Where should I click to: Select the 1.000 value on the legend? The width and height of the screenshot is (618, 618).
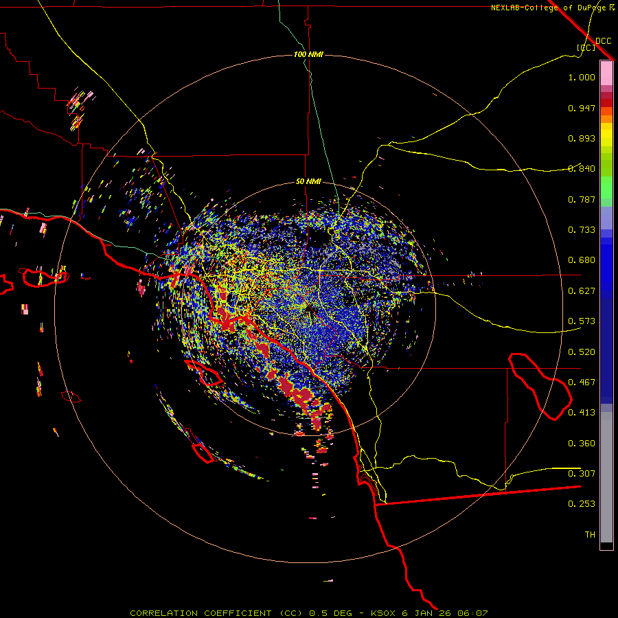(582, 77)
